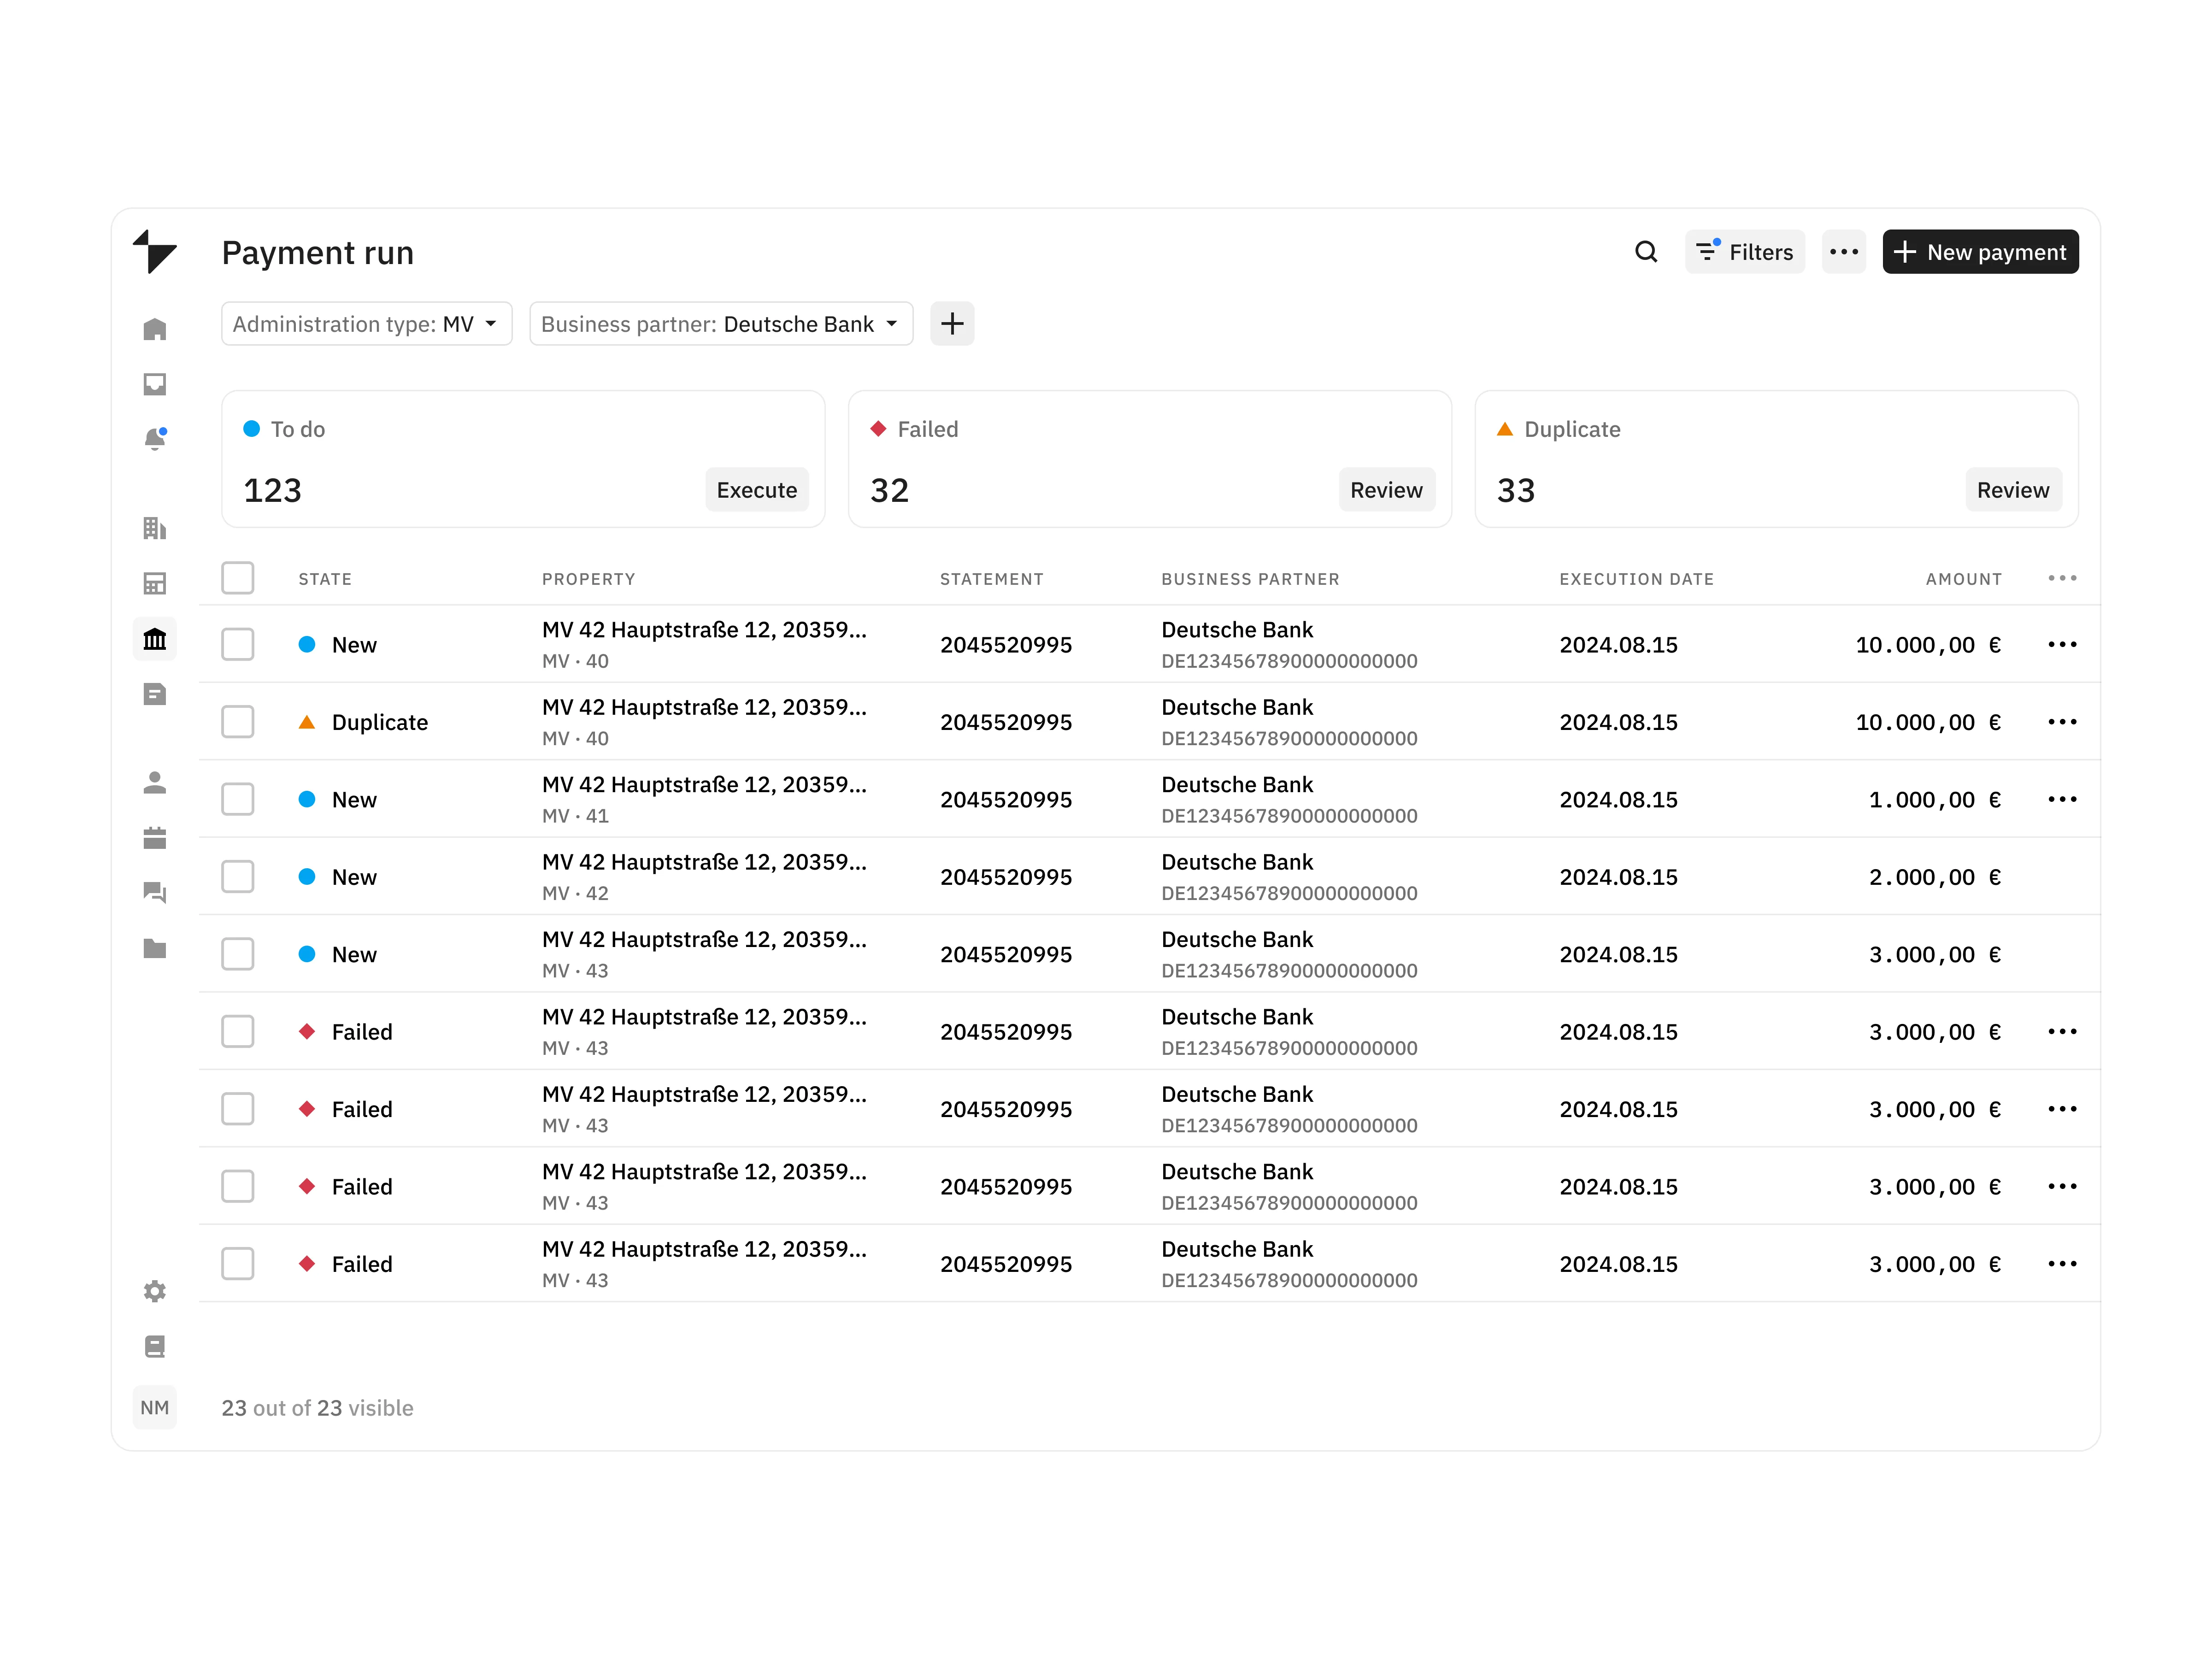Open the person contacts icon in sidebar
2212x1659 pixels.
tap(155, 782)
